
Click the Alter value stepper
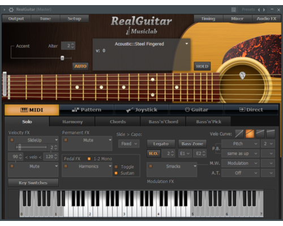click(x=72, y=46)
